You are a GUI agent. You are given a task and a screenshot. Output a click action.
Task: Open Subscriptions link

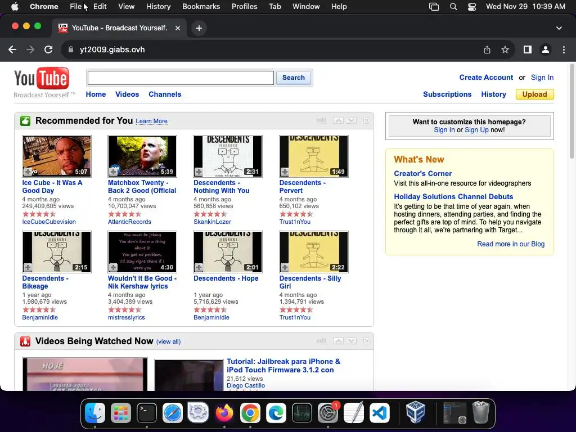(x=447, y=94)
